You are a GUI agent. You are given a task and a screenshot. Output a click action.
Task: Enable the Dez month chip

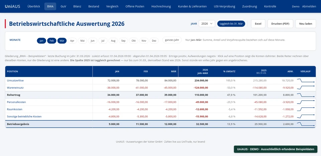pos(154,41)
